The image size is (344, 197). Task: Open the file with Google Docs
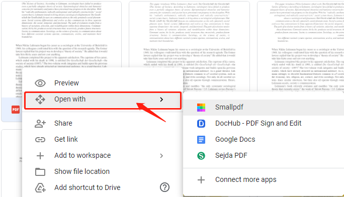point(264,139)
